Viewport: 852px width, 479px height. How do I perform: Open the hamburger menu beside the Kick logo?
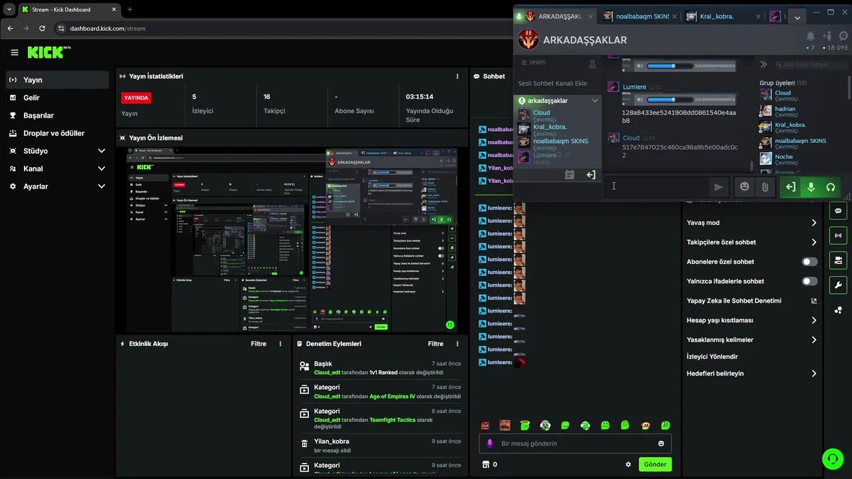14,53
